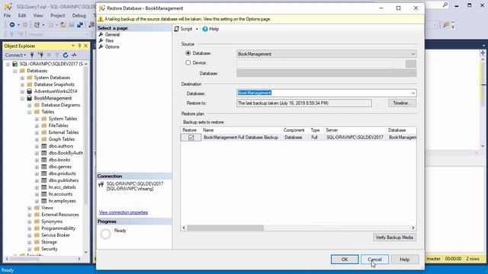Collapse the Tables node
Screen dimensions: 488x274
coord(29,112)
